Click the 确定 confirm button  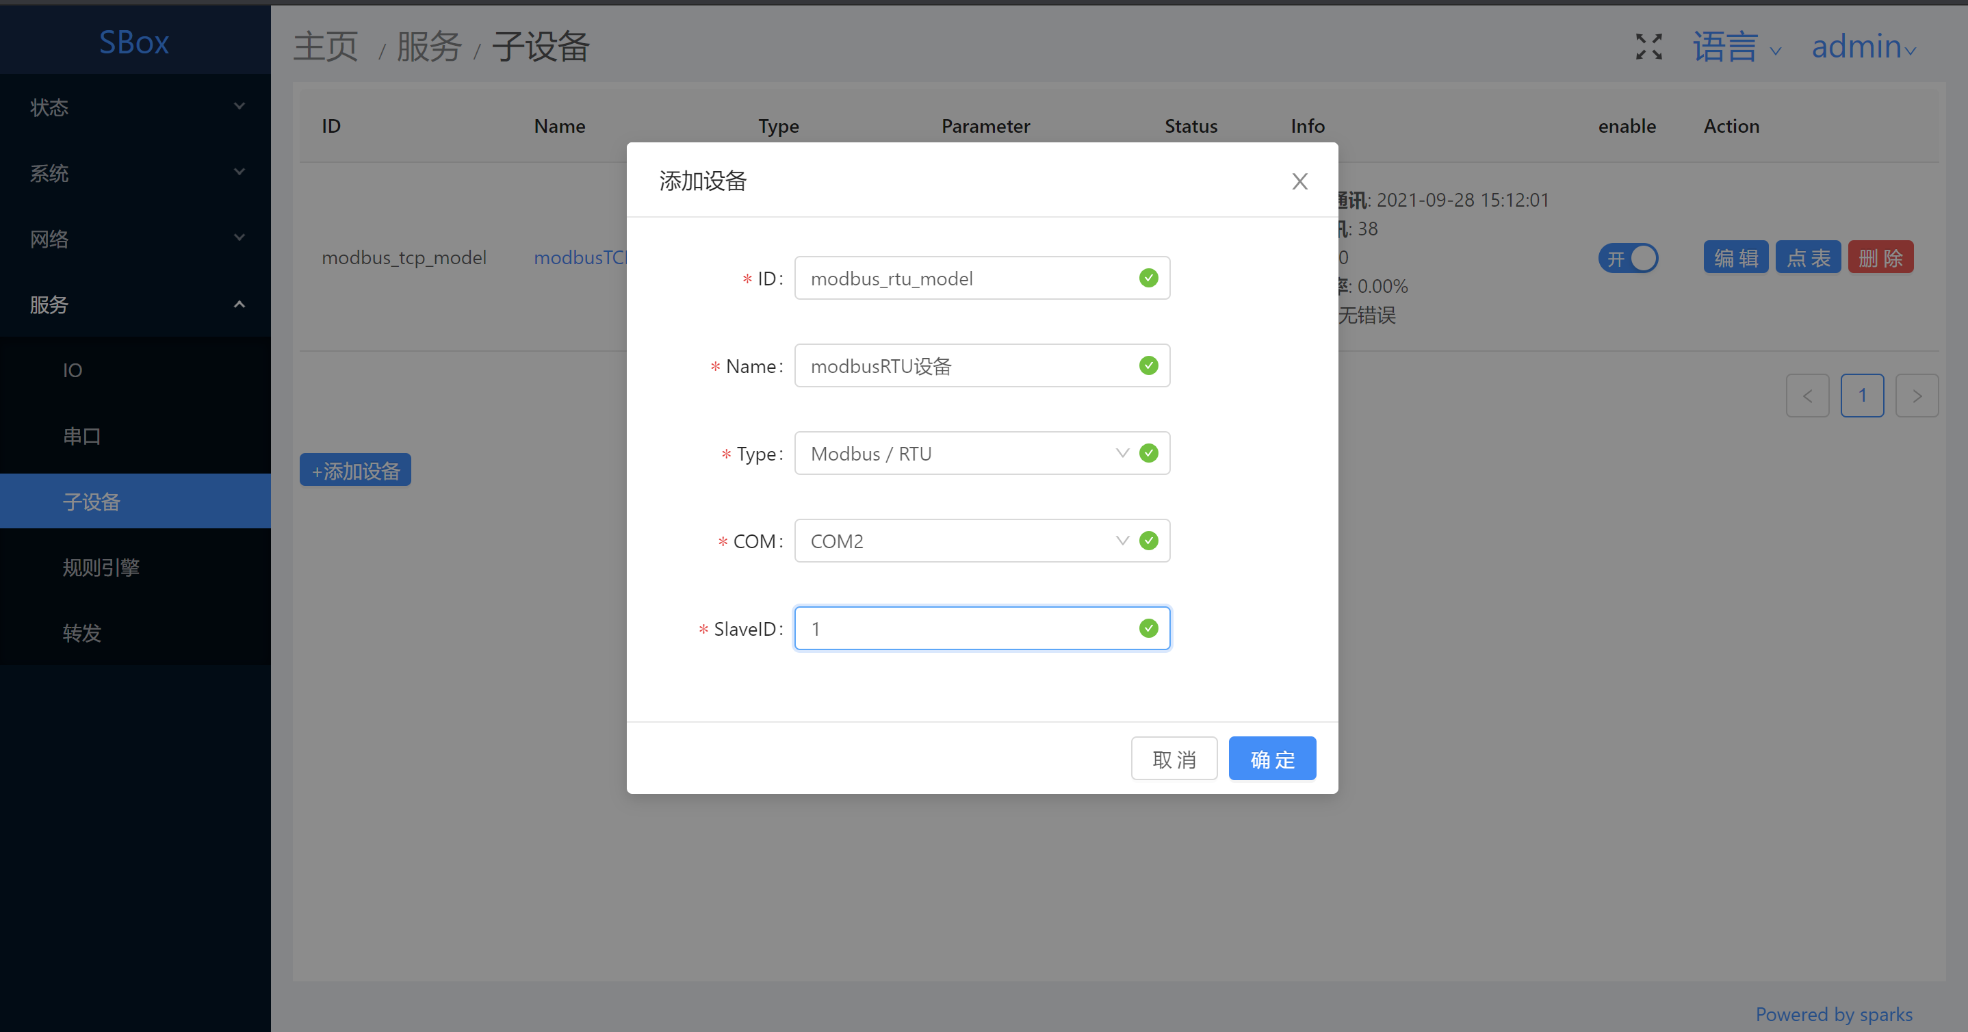coord(1271,758)
